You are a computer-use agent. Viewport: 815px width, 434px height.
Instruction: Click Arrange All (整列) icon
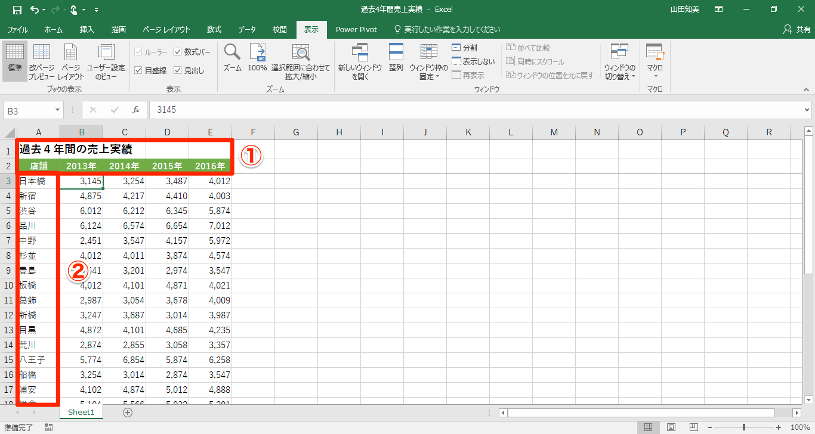click(x=396, y=58)
